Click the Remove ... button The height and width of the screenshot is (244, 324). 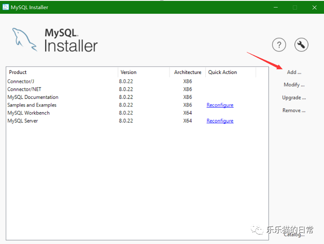294,110
